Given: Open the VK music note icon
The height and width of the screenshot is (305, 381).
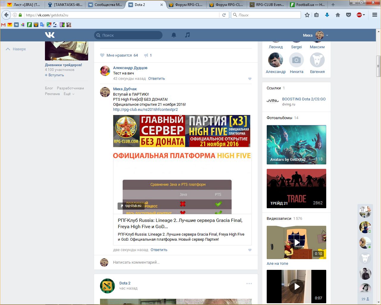Looking at the screenshot, I should point(187,35).
